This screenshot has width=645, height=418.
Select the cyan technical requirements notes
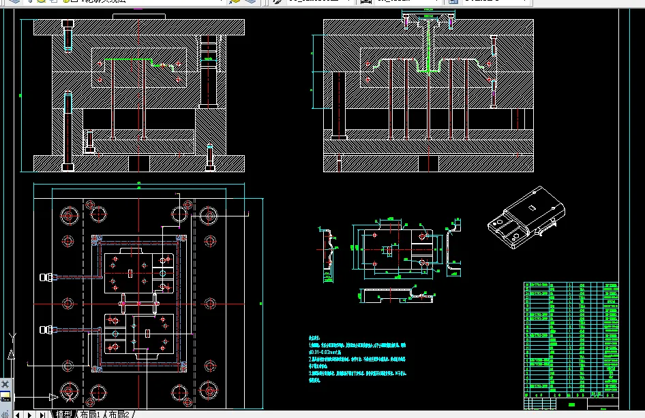click(357, 359)
